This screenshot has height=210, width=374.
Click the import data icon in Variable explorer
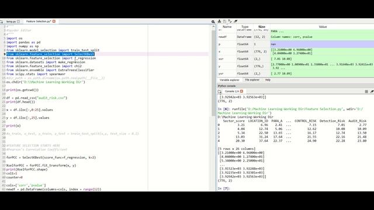click(x=219, y=21)
